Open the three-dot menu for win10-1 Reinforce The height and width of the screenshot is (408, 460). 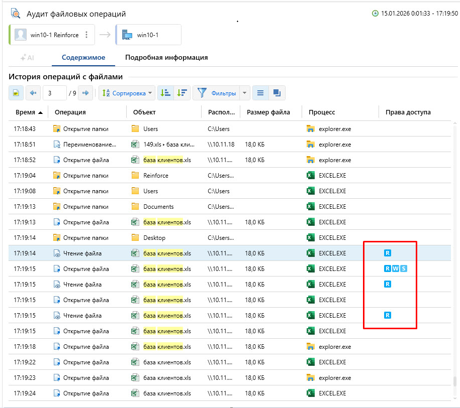click(x=86, y=35)
